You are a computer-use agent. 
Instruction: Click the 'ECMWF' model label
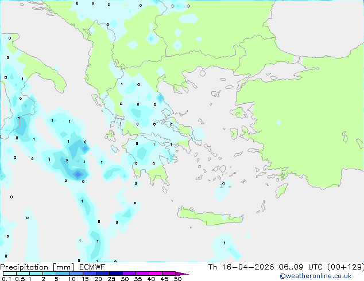pyautogui.click(x=92, y=267)
